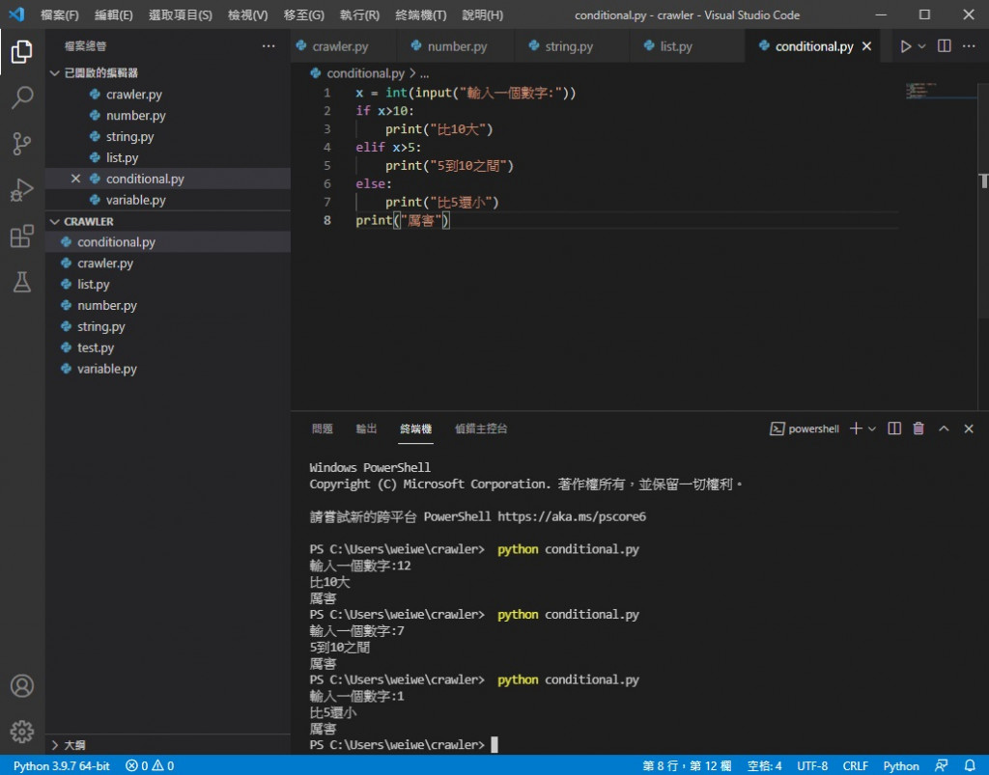Click the VS Code logo icon

tap(17, 14)
